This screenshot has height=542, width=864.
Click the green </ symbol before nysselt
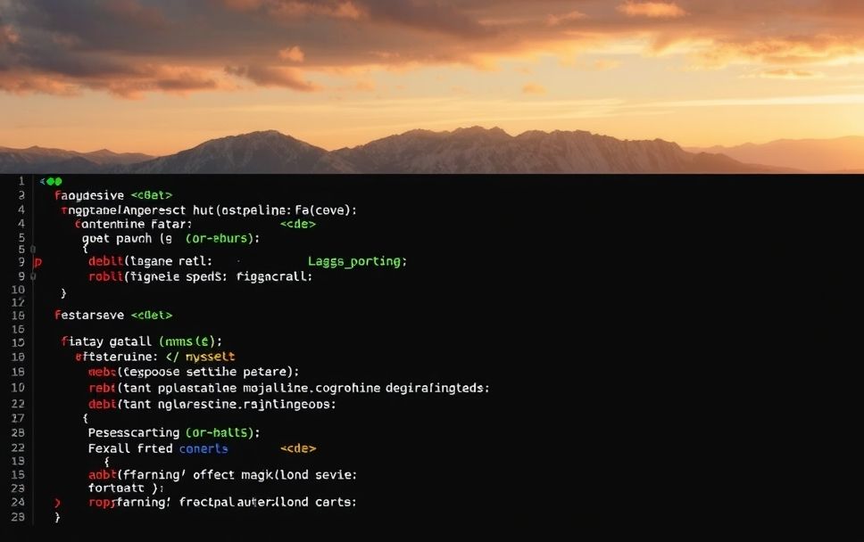[x=172, y=357]
